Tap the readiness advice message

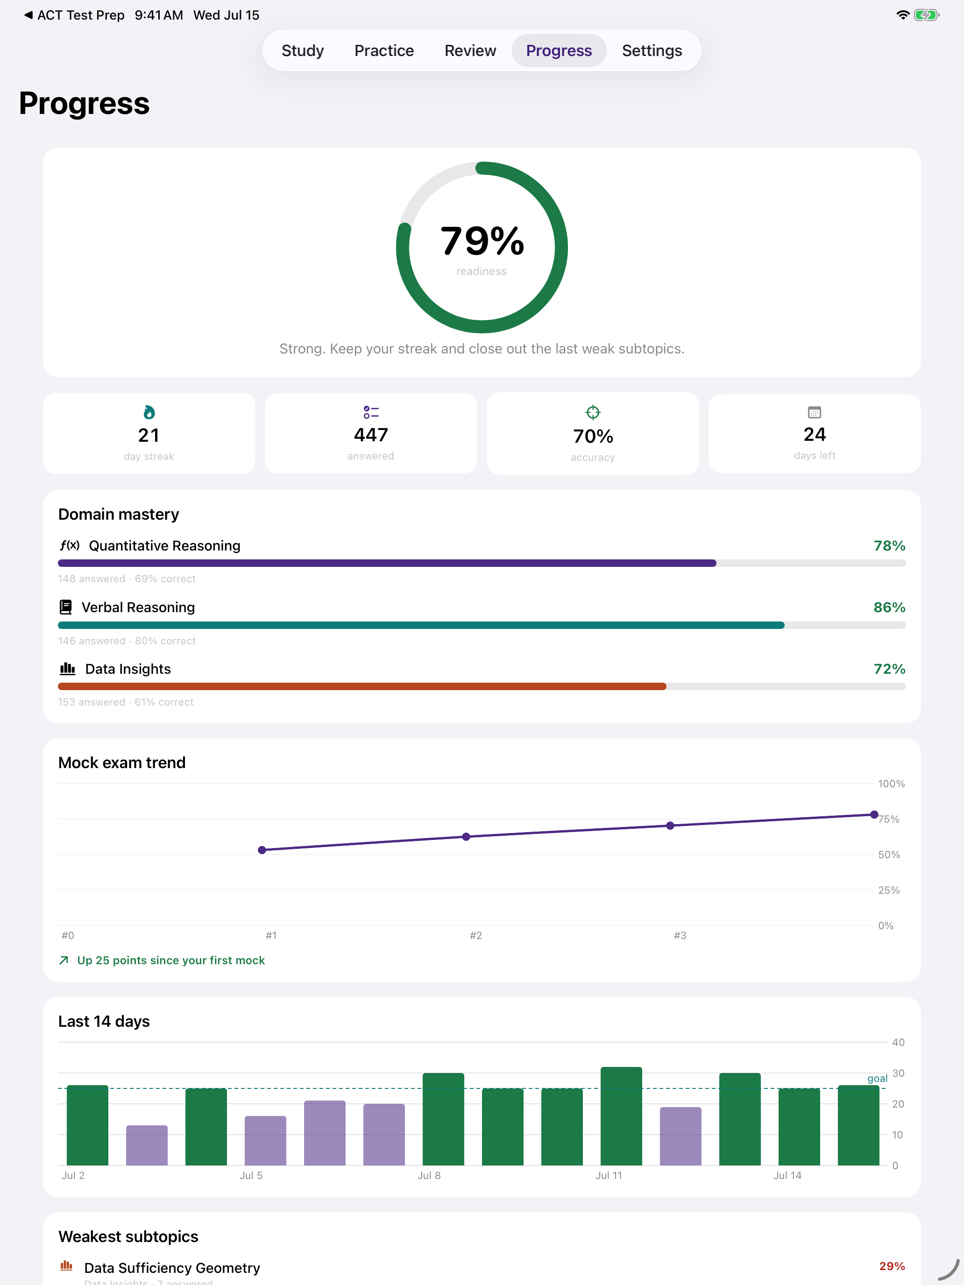482,348
